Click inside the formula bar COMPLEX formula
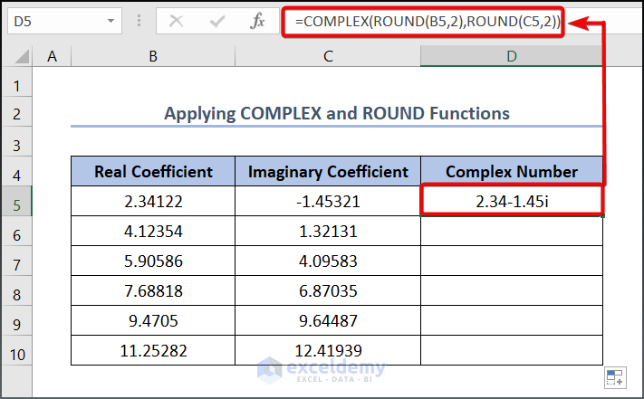The height and width of the screenshot is (399, 644). pos(428,22)
